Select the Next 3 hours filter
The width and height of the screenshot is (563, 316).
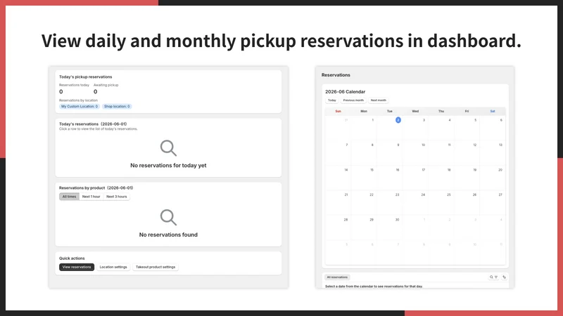[116, 197]
